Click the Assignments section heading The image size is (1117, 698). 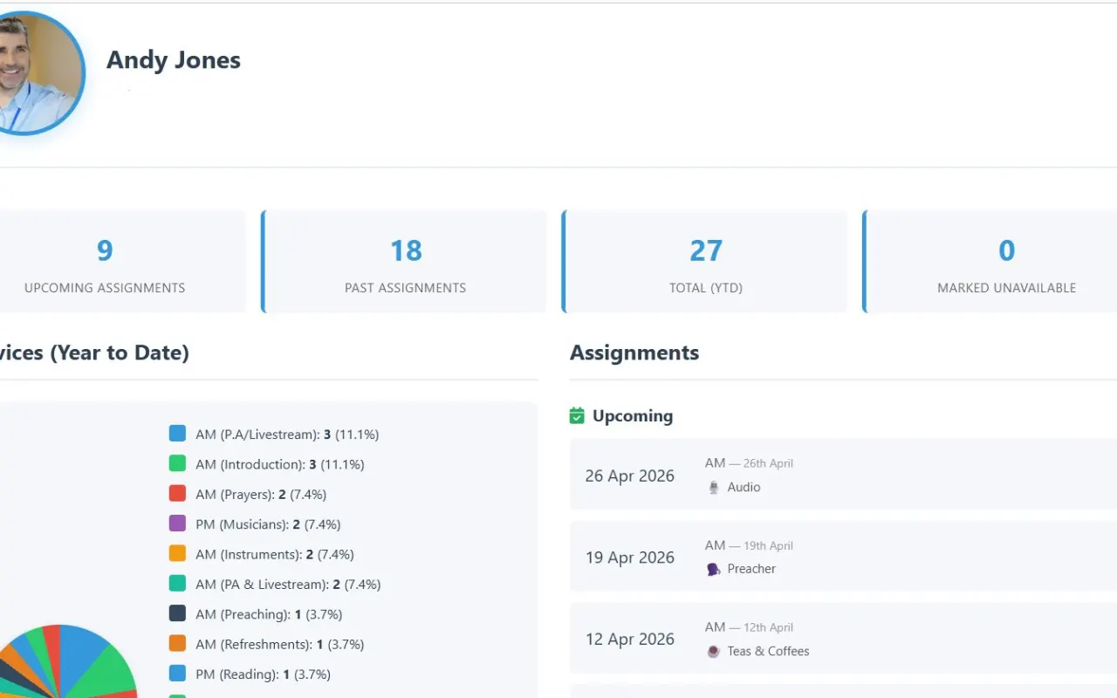coord(634,352)
